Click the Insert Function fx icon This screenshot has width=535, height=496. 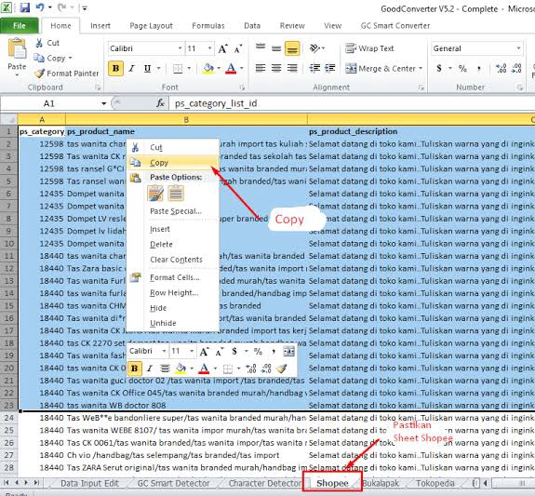pyautogui.click(x=160, y=103)
